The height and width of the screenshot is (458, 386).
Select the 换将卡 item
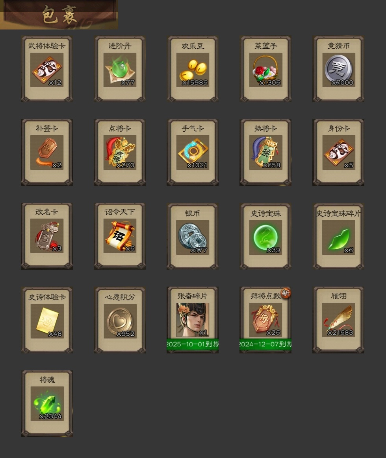click(x=265, y=152)
